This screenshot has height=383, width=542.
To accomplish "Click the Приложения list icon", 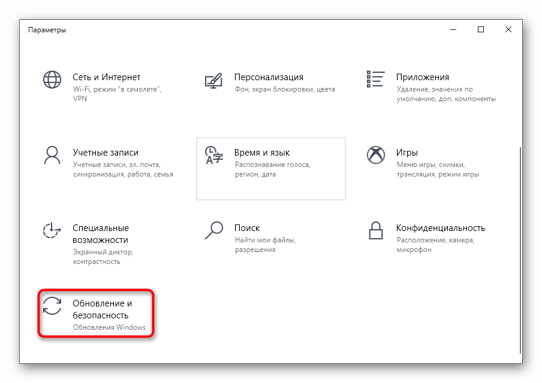I will [376, 79].
